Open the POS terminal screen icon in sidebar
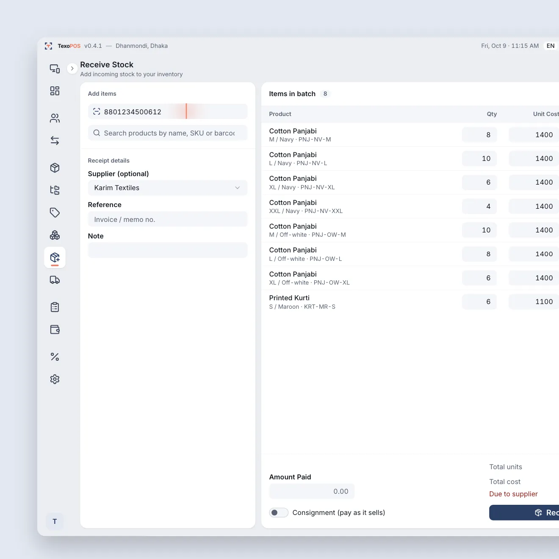 pos(55,69)
